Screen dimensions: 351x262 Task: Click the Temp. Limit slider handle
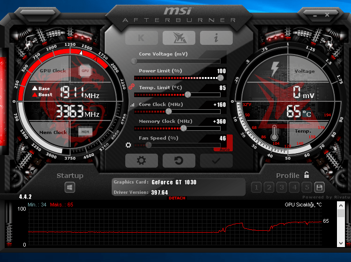[188, 95]
